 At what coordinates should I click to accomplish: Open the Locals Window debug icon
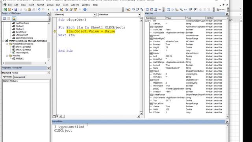tap(147, 9)
